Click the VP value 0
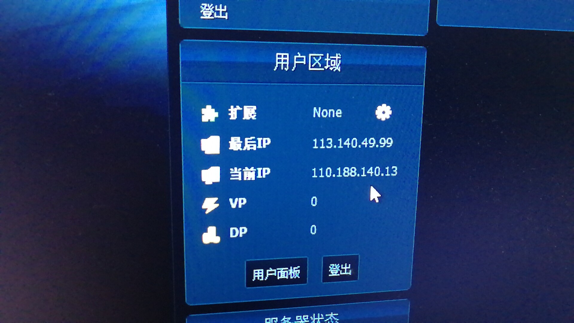This screenshot has height=323, width=574. [x=314, y=201]
